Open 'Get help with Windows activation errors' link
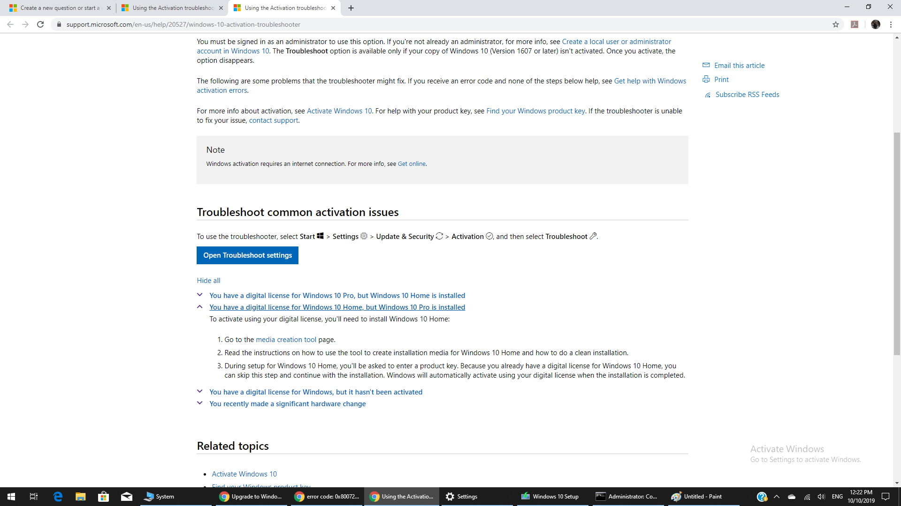 650,81
